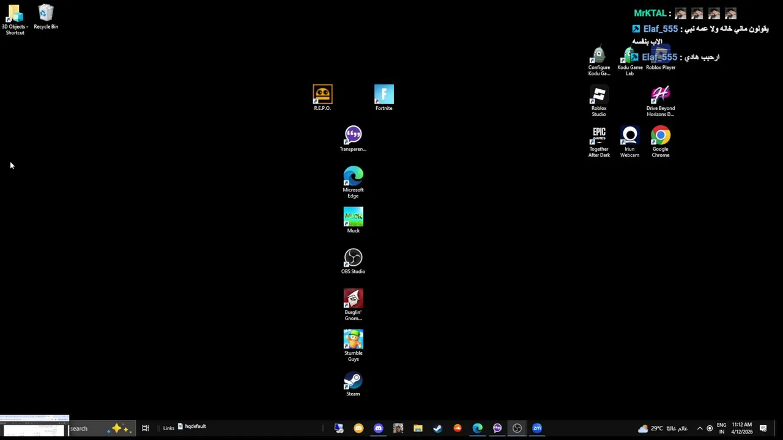Switch the ENG IN input language
The width and height of the screenshot is (783, 440).
point(722,428)
